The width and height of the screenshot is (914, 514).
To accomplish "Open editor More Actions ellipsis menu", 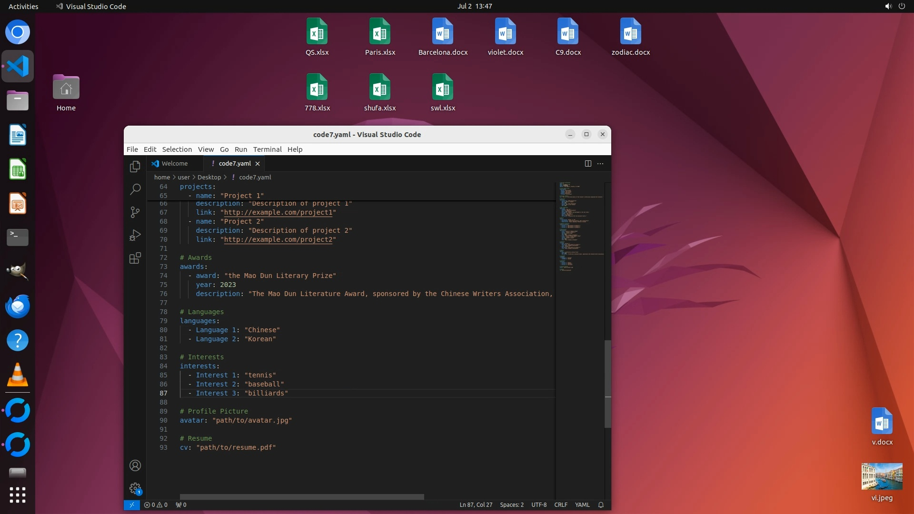I will click(600, 163).
